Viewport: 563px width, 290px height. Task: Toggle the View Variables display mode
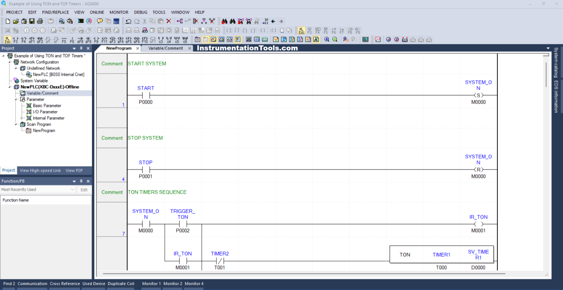pos(276,40)
